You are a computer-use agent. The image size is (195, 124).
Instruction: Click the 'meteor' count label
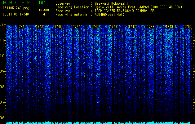(x=44, y=10)
